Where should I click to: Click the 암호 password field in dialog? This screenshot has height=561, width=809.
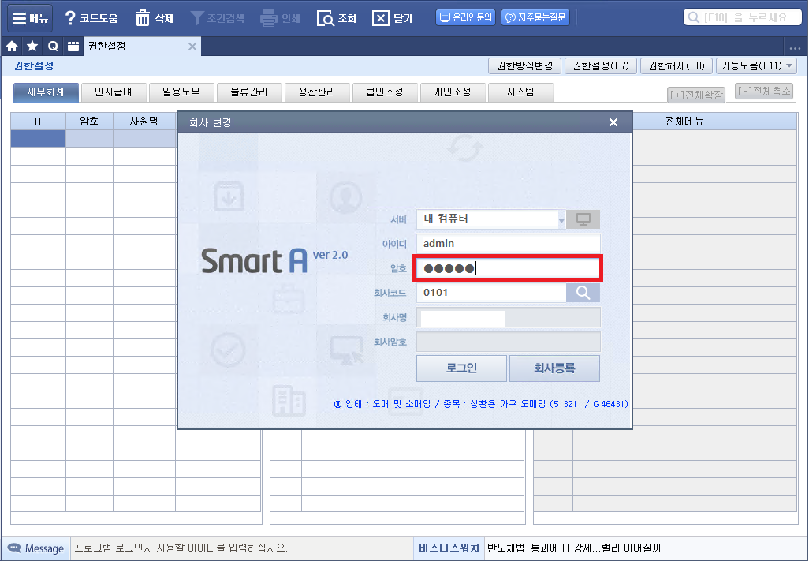pyautogui.click(x=509, y=268)
